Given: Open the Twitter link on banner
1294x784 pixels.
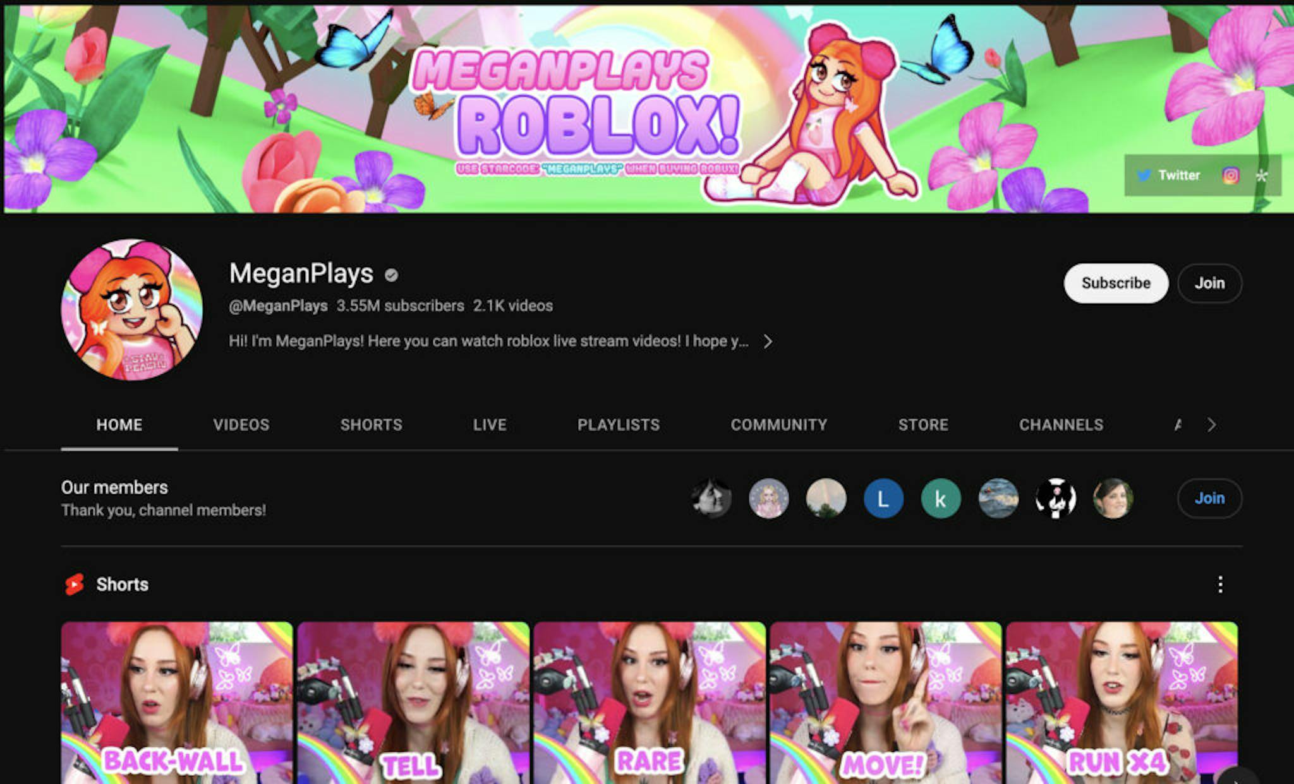Looking at the screenshot, I should click(x=1169, y=175).
